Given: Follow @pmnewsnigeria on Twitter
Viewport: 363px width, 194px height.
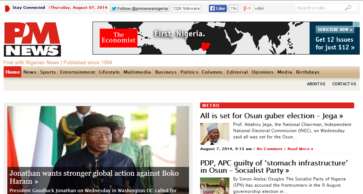Looking at the screenshot, I should tap(139, 8).
